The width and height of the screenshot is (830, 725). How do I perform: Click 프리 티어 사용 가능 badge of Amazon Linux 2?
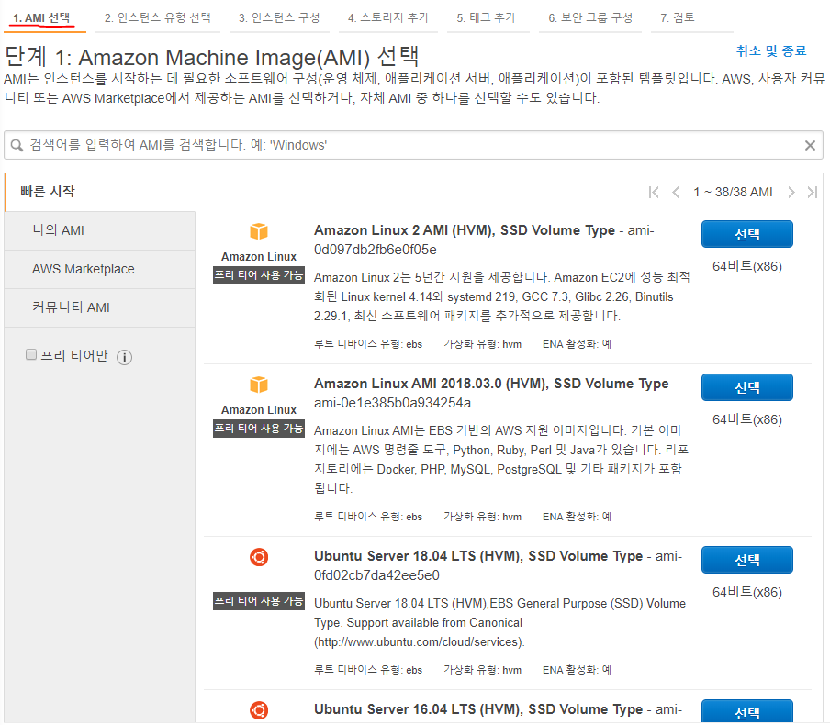point(259,275)
